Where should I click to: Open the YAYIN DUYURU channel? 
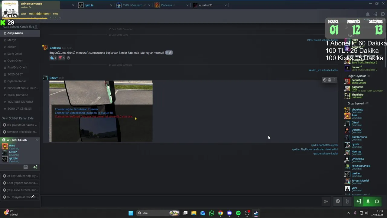[20, 95]
